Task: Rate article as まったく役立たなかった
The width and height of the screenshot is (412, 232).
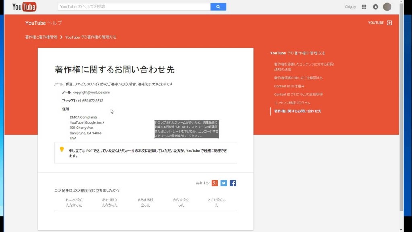Action: click(74, 202)
